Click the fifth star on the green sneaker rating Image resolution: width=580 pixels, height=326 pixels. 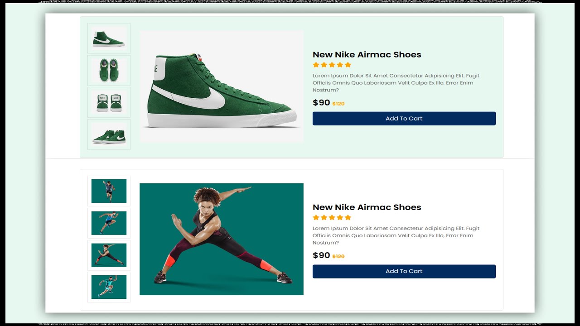pyautogui.click(x=348, y=65)
